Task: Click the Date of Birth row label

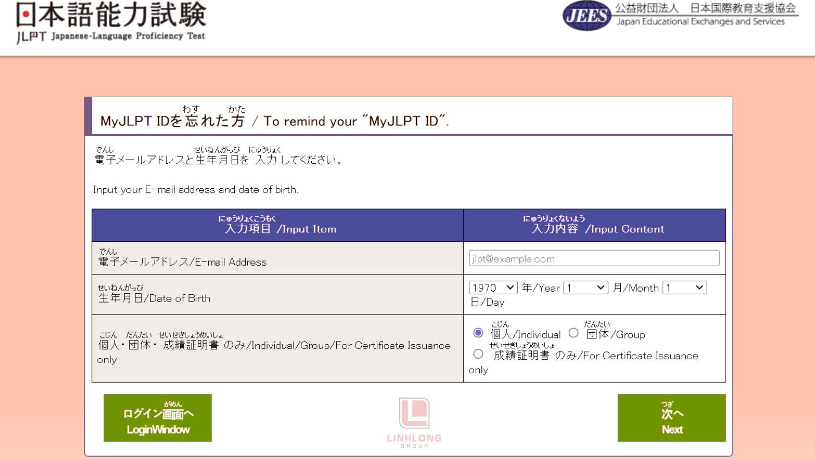Action: coord(155,298)
